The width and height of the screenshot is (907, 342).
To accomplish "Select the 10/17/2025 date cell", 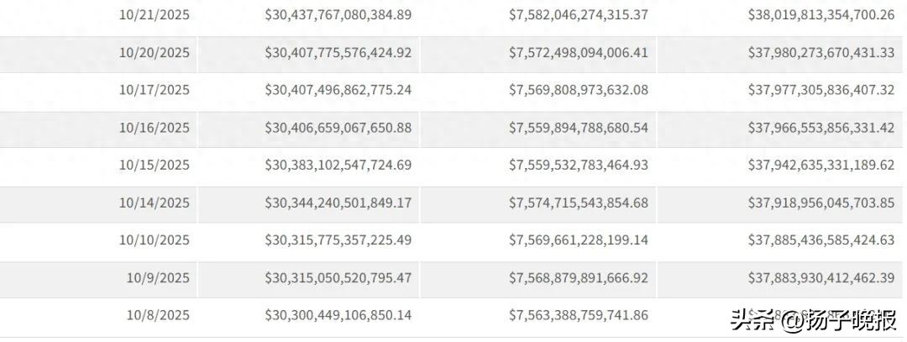I will 154,90.
